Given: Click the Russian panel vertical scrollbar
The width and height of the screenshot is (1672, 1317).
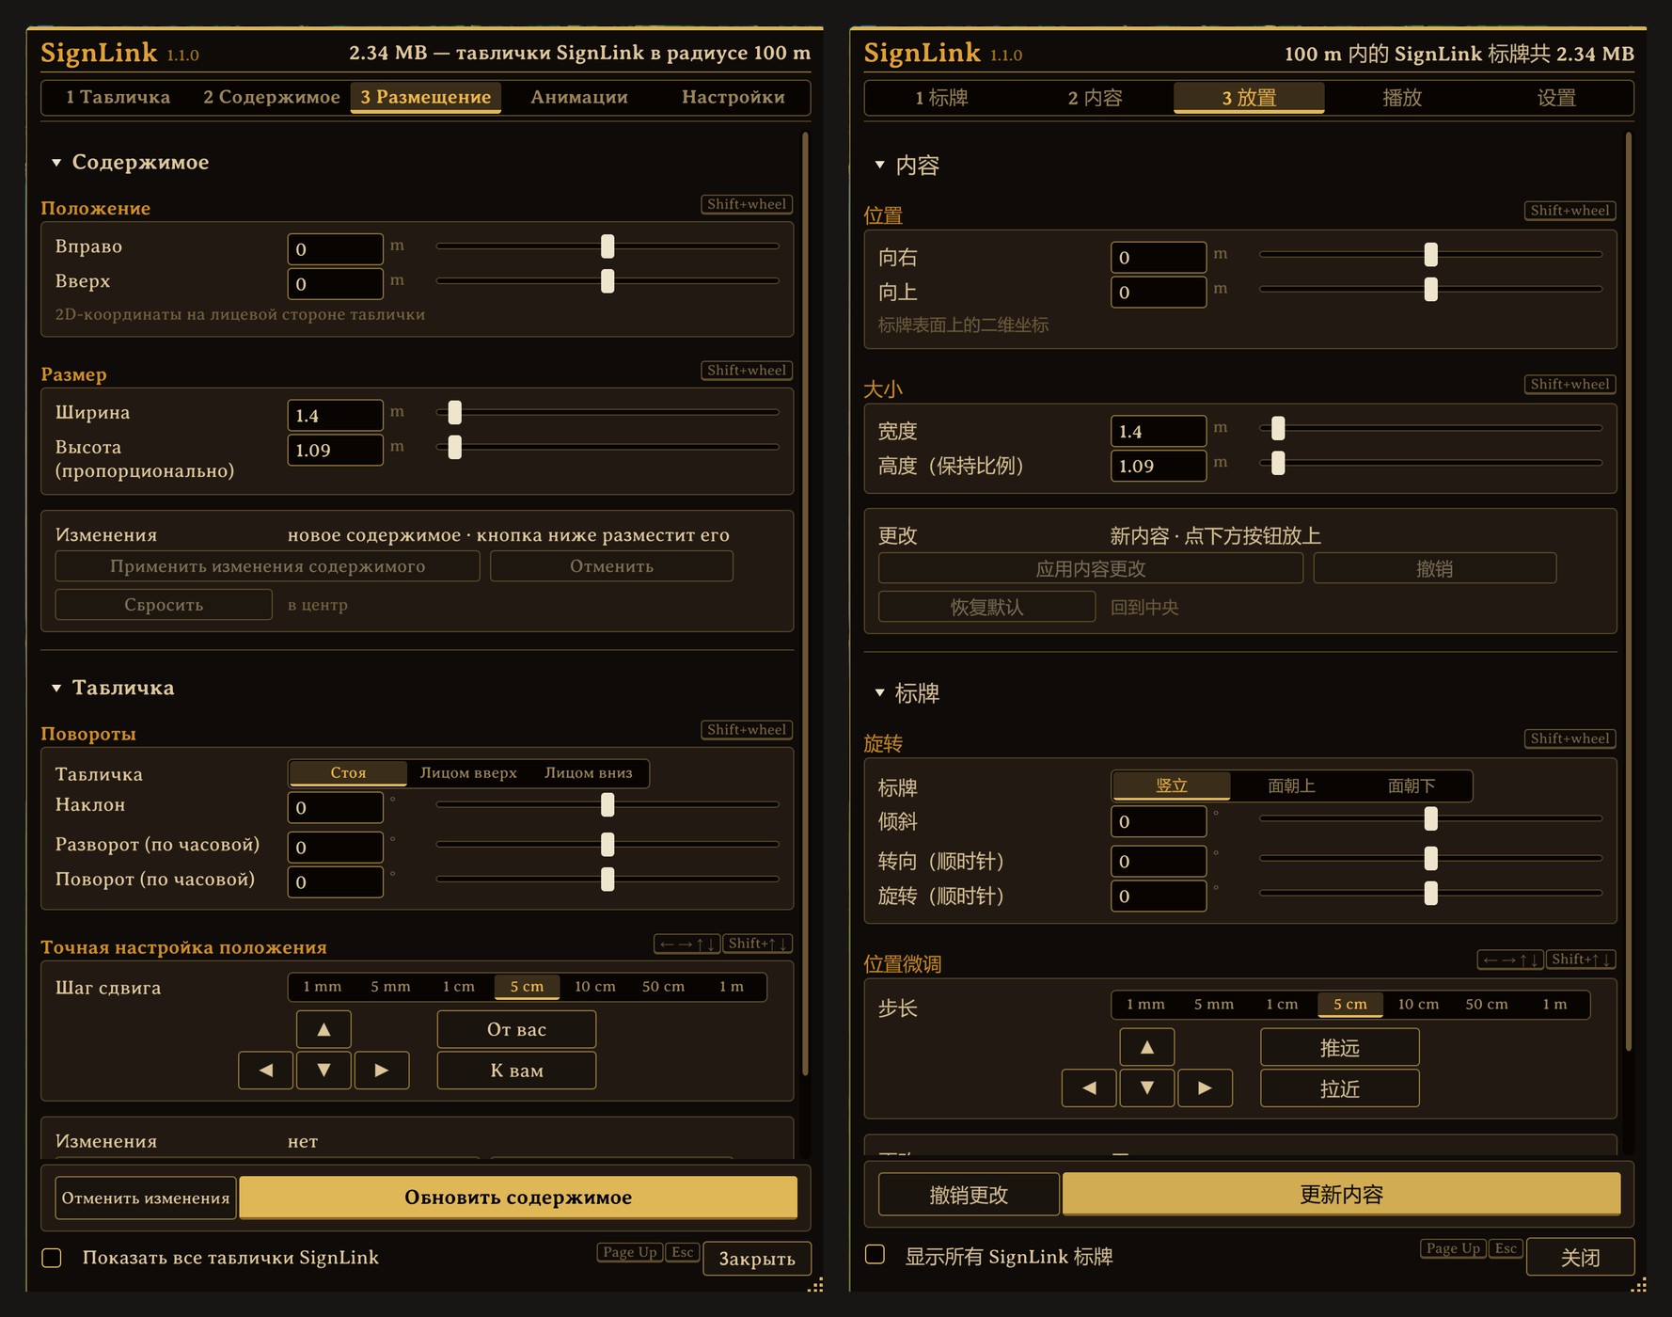Looking at the screenshot, I should click(806, 603).
